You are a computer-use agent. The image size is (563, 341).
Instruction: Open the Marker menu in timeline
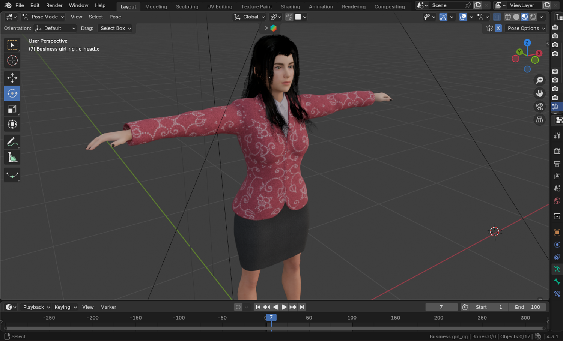pyautogui.click(x=108, y=307)
